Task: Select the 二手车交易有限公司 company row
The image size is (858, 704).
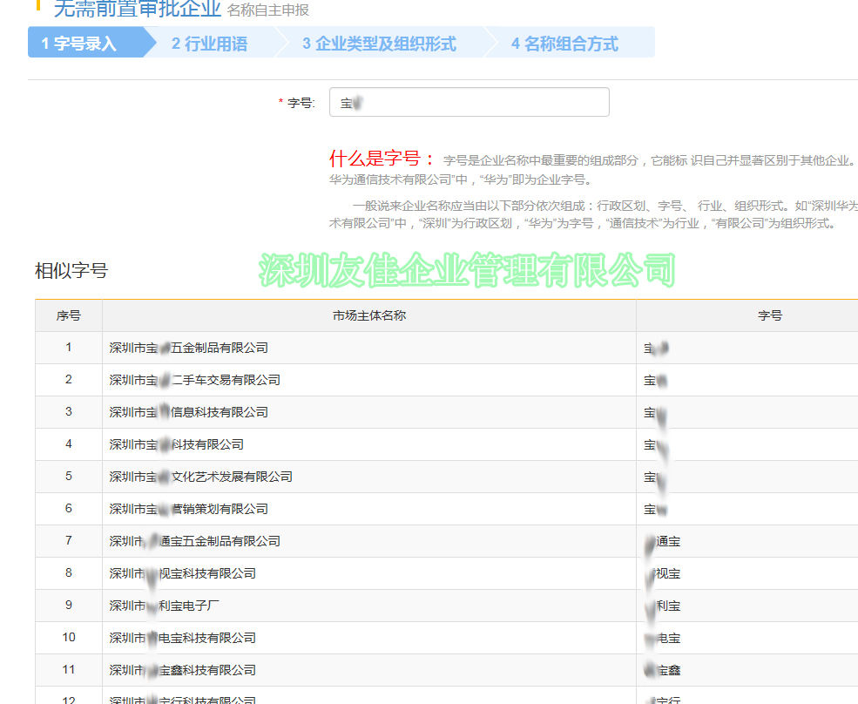Action: pos(195,380)
